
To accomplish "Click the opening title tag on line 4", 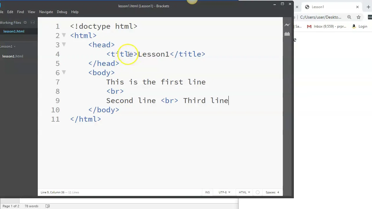I will click(x=122, y=54).
